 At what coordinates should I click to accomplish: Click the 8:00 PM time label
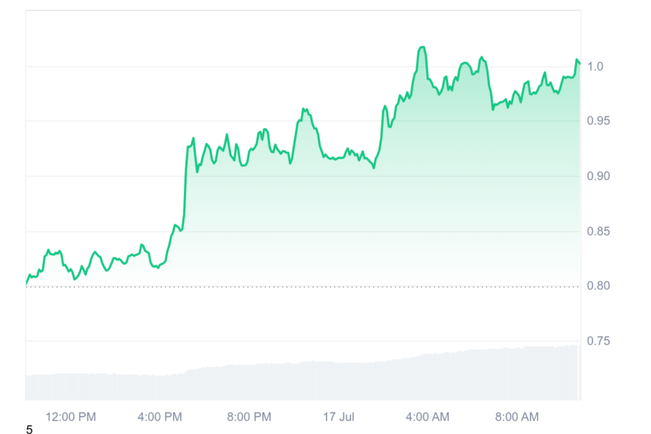tap(249, 416)
